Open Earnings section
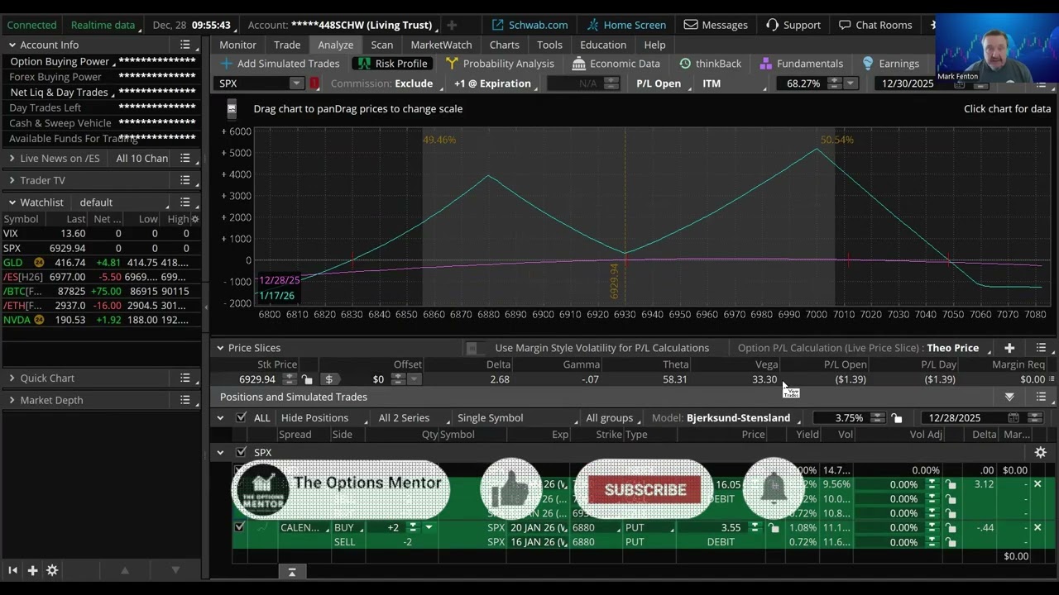Viewport: 1059px width, 595px height. [890, 64]
